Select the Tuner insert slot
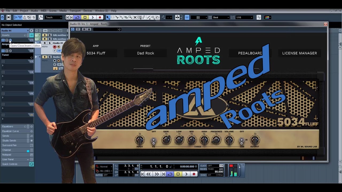 [x=17, y=56]
